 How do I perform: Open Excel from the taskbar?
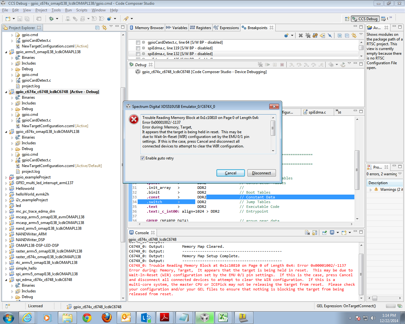(224, 317)
